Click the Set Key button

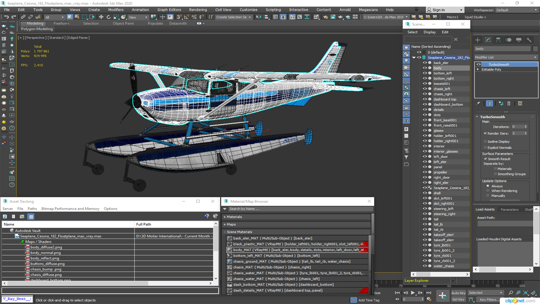(458, 299)
